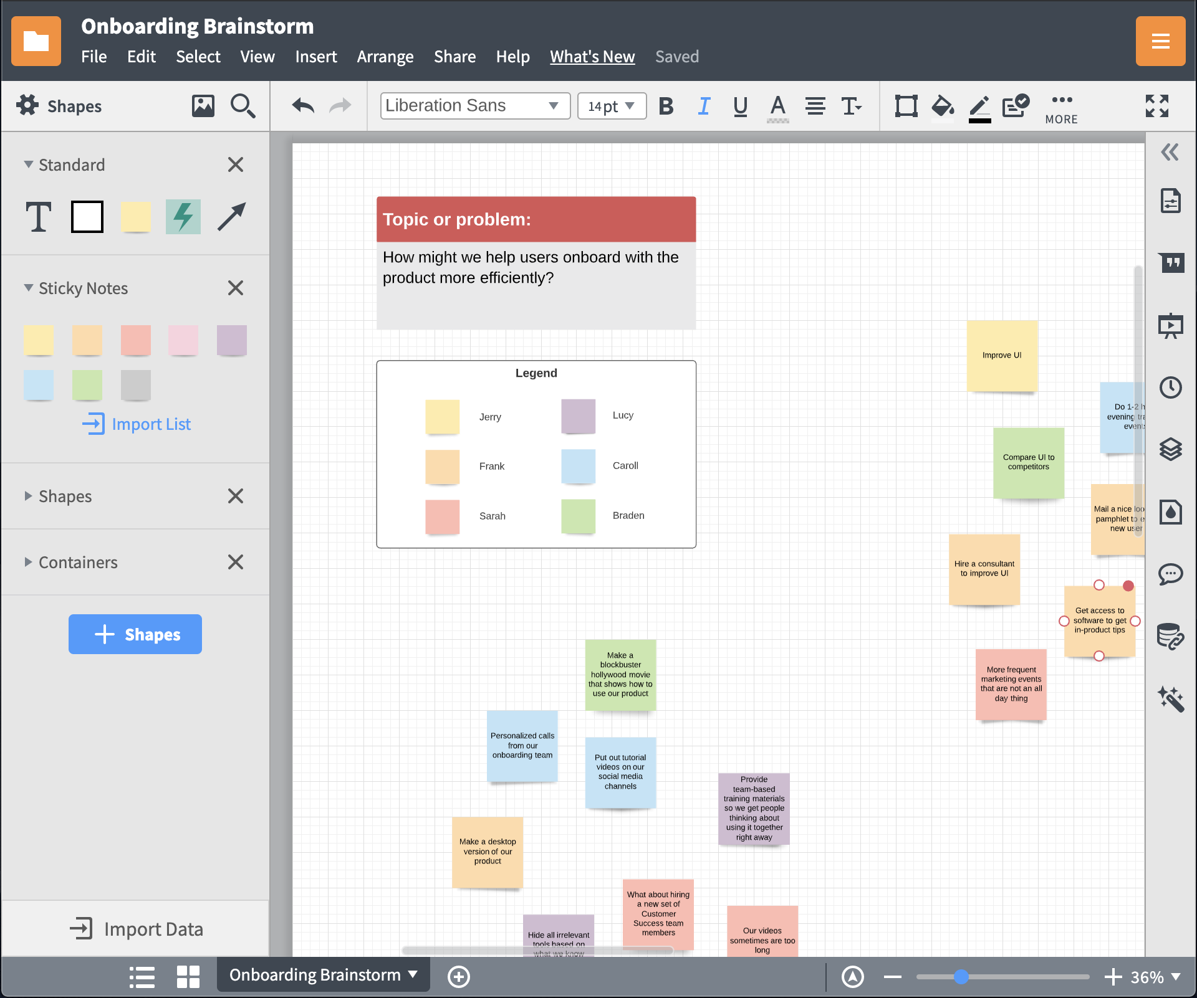Expand the Shapes section panel
The width and height of the screenshot is (1197, 998).
(x=28, y=497)
